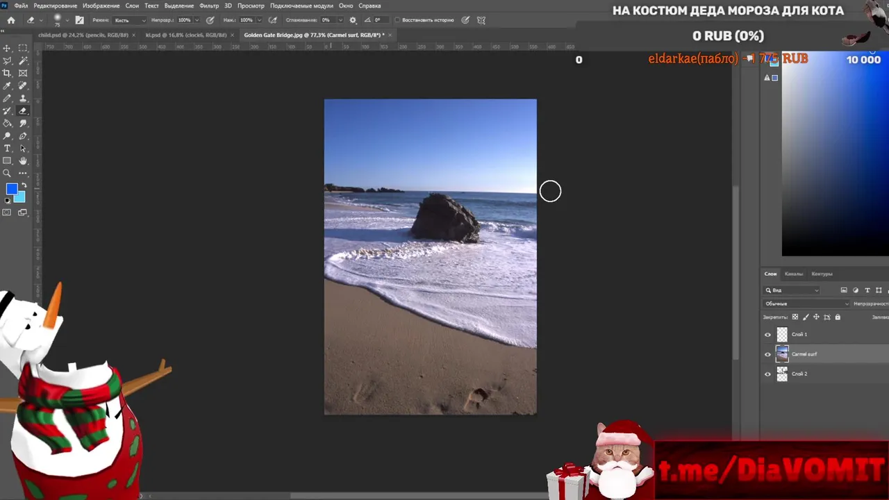Image resolution: width=889 pixels, height=500 pixels.
Task: Toggle airbrush-style build-up in options bar
Action: (272, 20)
